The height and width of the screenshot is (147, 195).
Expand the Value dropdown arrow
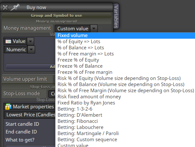pos(31,41)
